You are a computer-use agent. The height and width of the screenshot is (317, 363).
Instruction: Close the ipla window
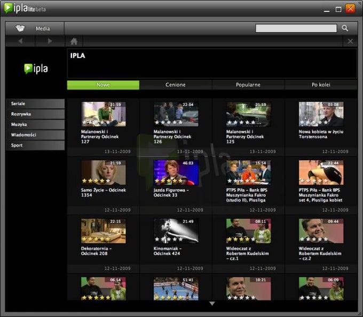pos(350,9)
